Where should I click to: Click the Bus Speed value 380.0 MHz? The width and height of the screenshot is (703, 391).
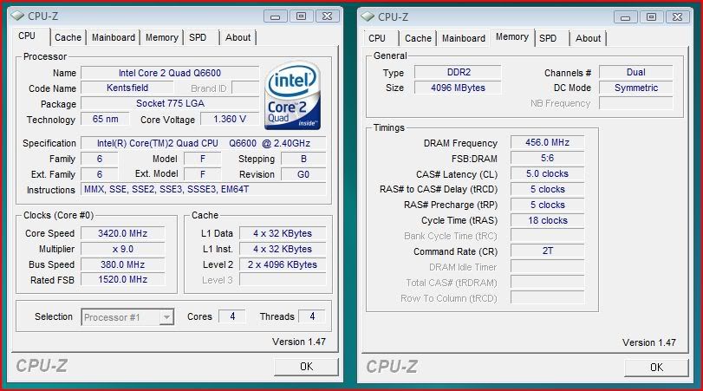coord(122,264)
